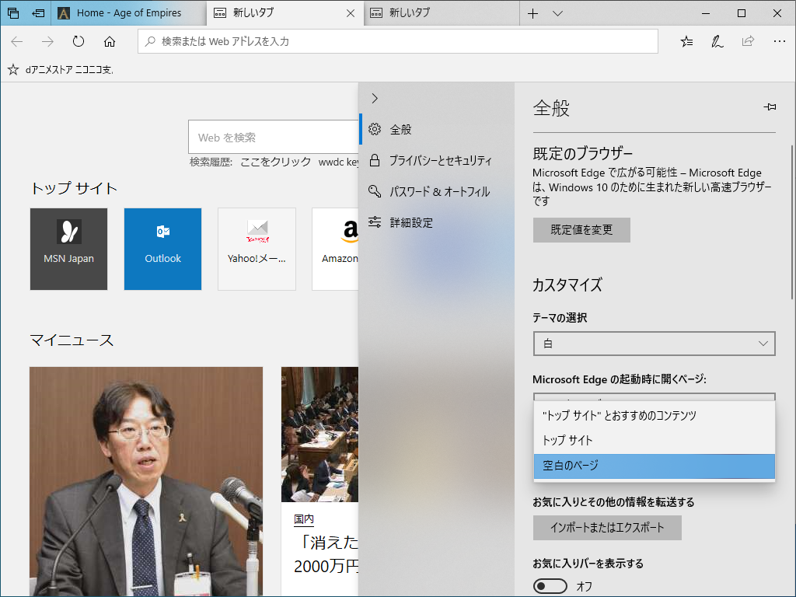Click the address bar input field

tap(398, 42)
